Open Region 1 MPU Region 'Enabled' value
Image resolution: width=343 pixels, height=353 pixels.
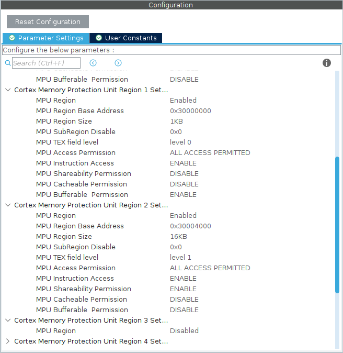[x=183, y=100]
